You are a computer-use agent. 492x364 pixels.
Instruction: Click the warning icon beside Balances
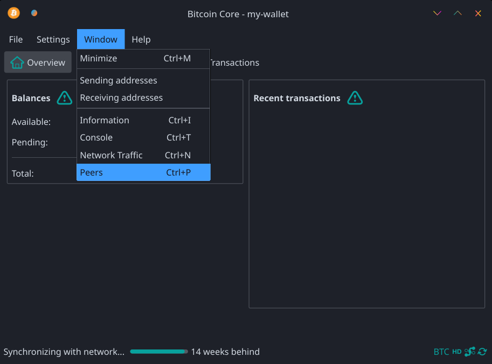click(65, 97)
